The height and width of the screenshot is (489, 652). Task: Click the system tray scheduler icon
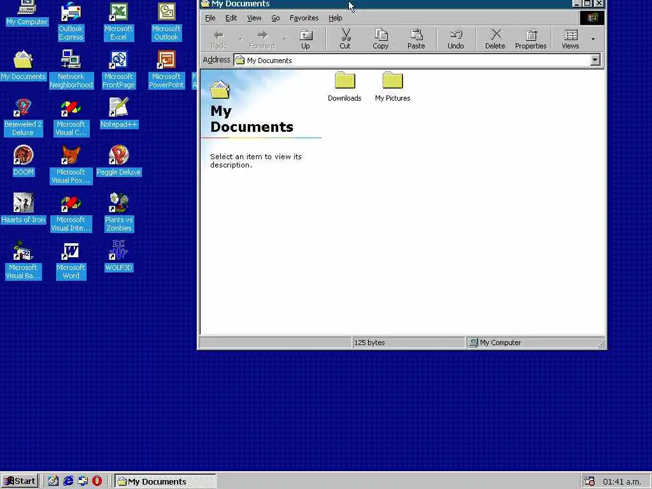pos(589,481)
